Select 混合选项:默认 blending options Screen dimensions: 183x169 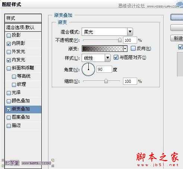point(23,27)
